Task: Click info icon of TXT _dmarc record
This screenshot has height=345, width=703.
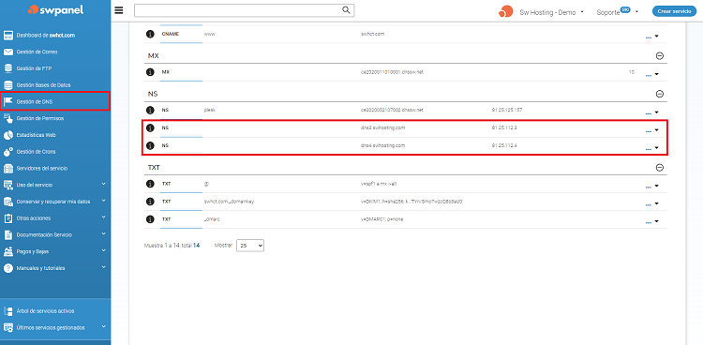Action: [x=150, y=219]
